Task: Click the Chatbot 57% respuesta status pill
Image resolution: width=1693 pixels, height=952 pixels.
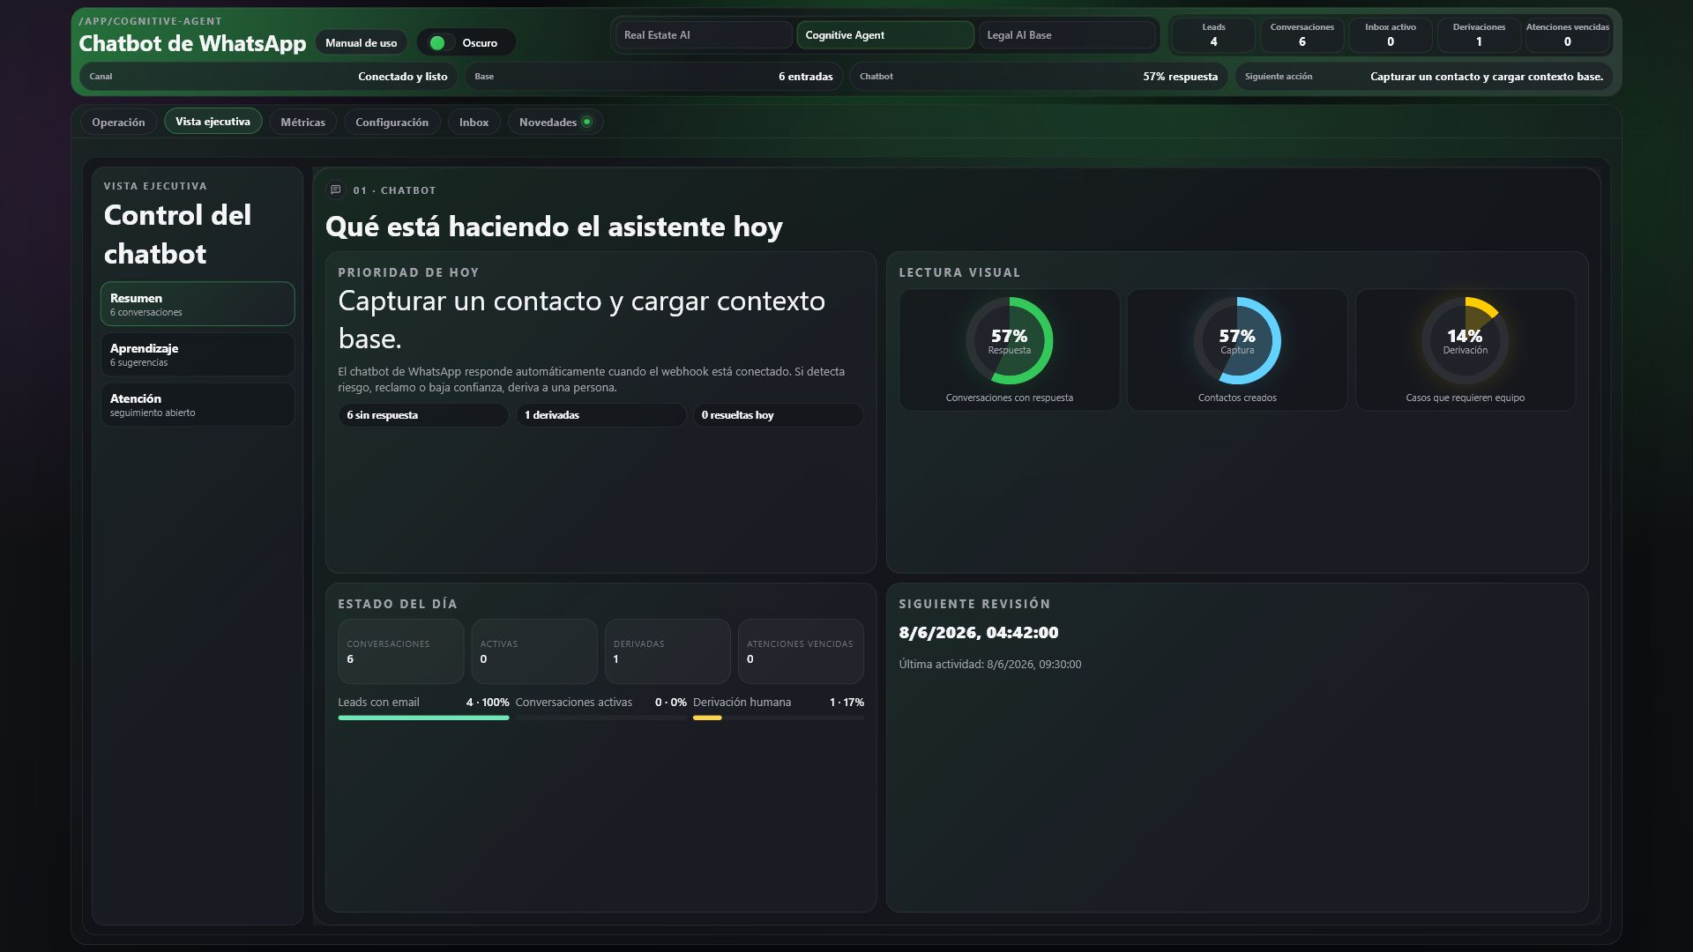Action: [x=1039, y=77]
